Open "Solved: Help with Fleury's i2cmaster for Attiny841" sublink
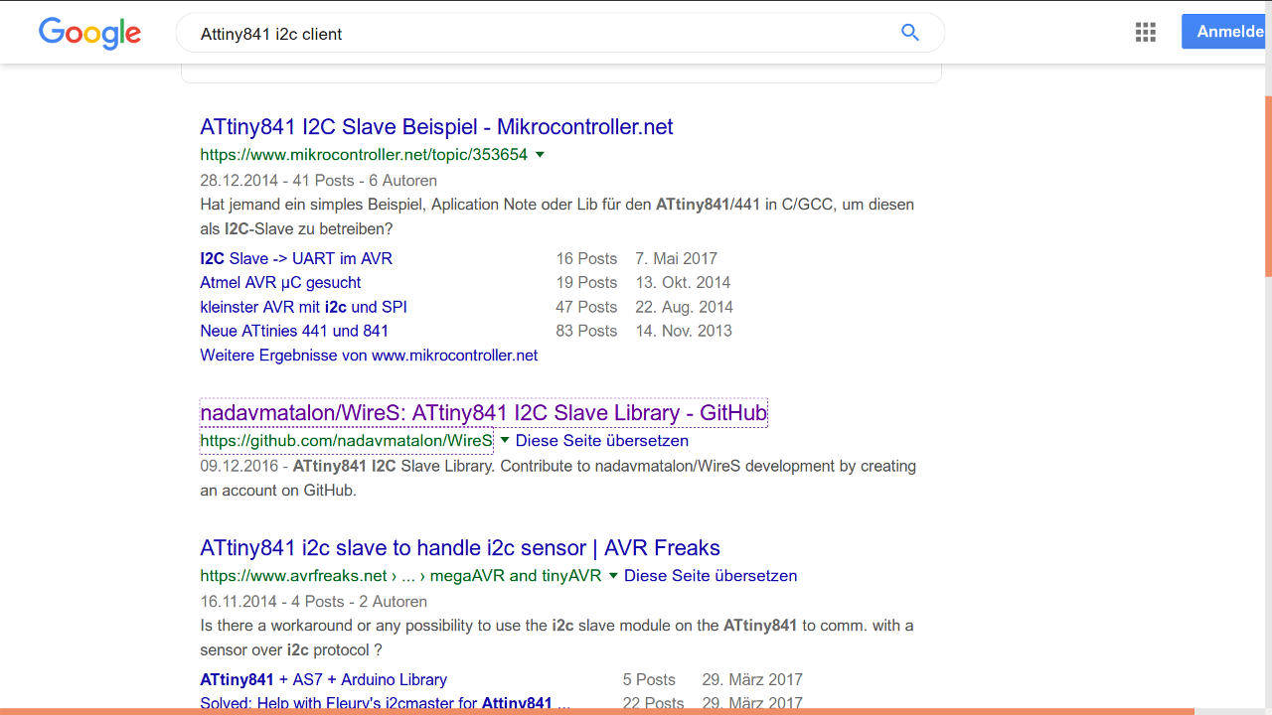 click(386, 703)
